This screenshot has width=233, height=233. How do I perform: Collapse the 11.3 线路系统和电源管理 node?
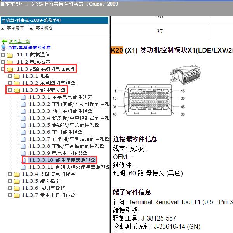(x=3, y=69)
